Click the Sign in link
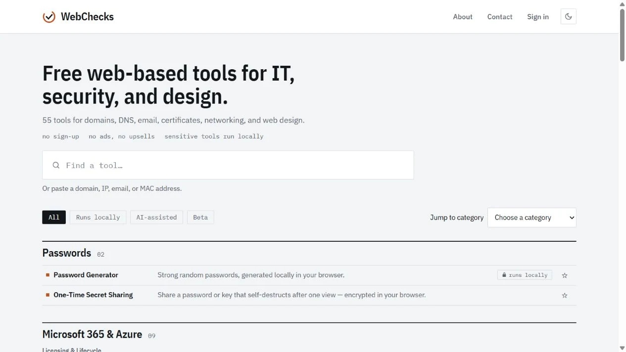 point(538,17)
